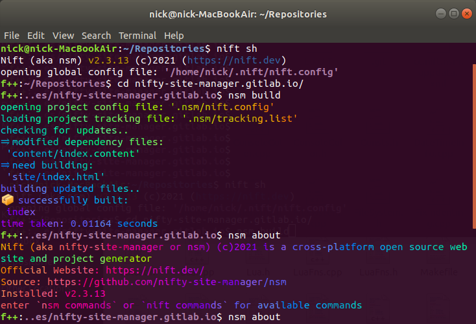Image resolution: width=476 pixels, height=324 pixels.
Task: Open the Help menu
Action: pyautogui.click(x=174, y=36)
